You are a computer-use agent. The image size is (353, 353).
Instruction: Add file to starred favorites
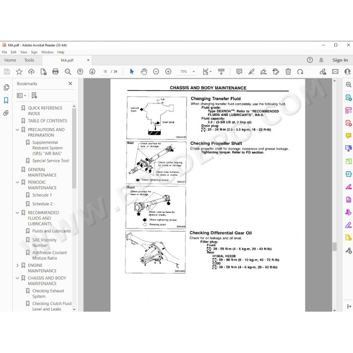coord(19,72)
